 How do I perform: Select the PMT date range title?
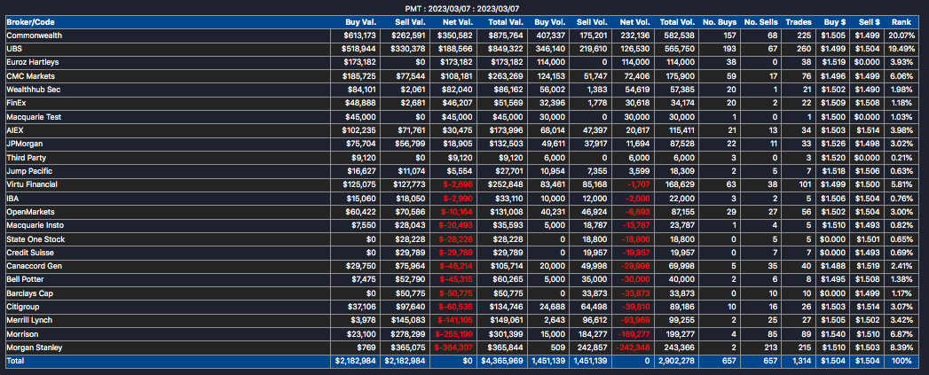464,9
